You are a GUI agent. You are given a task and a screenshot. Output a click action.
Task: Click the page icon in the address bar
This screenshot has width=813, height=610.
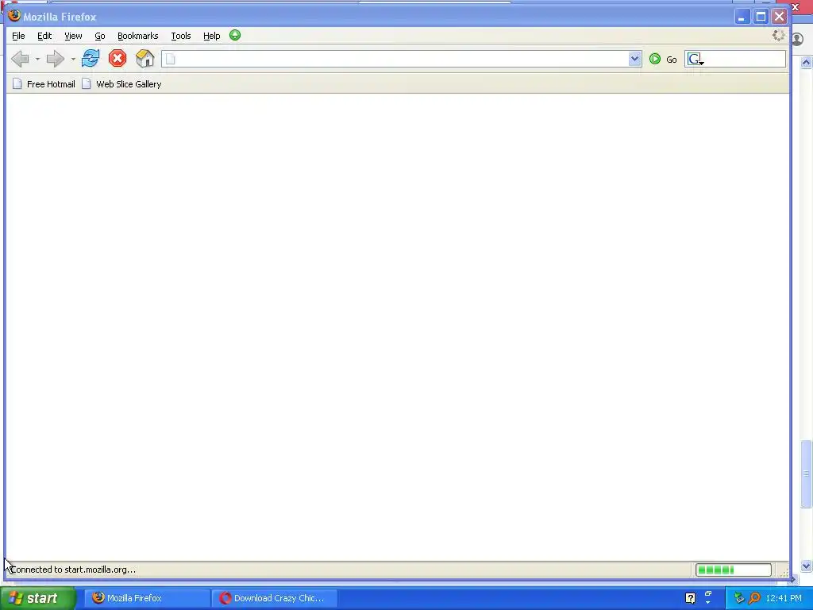(170, 59)
